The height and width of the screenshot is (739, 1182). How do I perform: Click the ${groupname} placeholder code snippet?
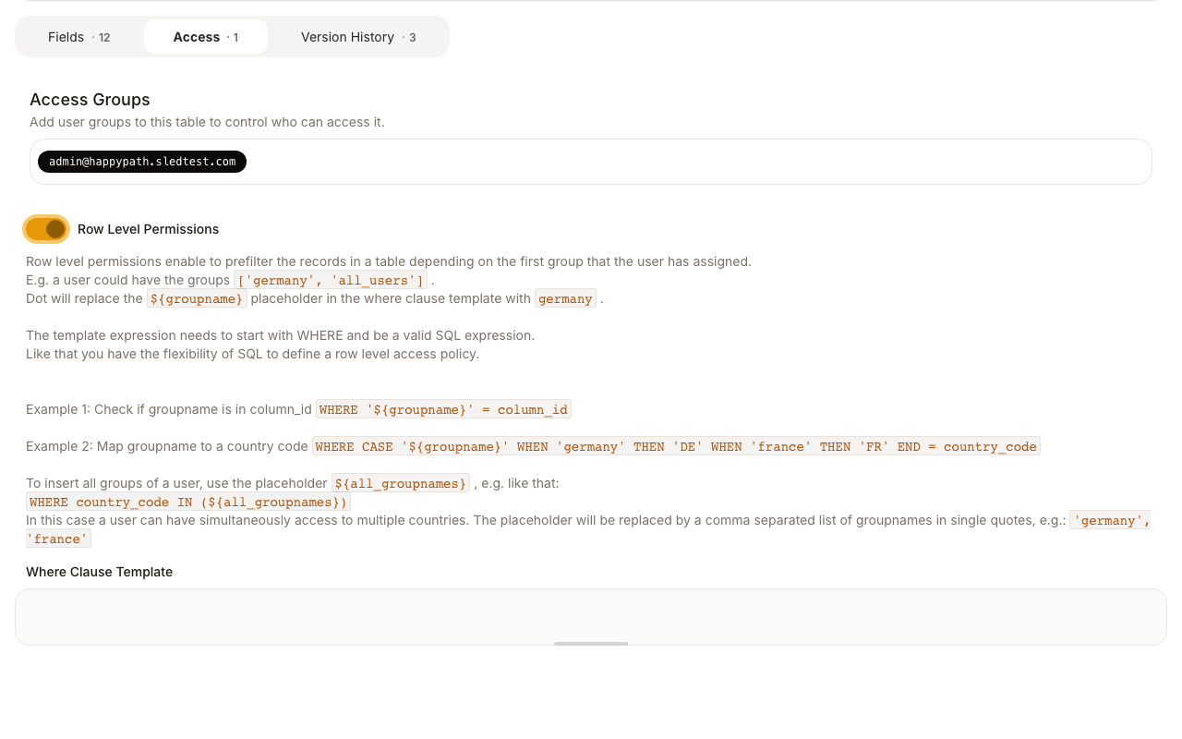(x=197, y=298)
